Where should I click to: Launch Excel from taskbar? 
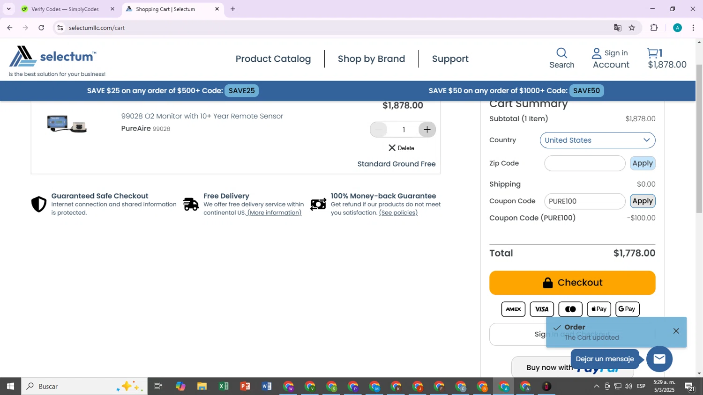coord(224,387)
